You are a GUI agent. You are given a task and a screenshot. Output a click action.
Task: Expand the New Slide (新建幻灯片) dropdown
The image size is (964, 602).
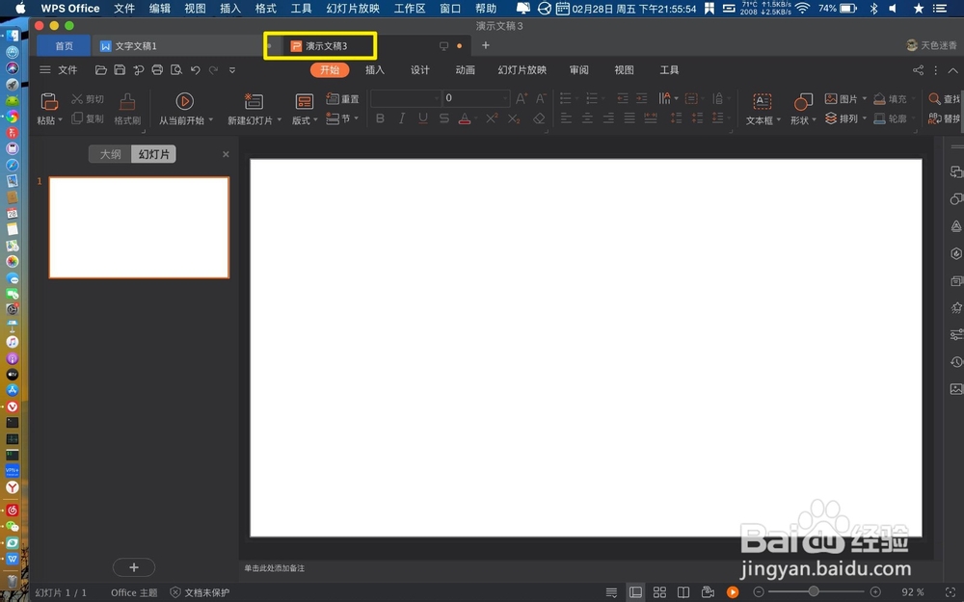point(280,119)
